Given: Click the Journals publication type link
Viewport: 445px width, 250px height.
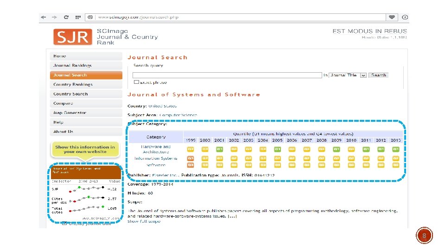Looking at the screenshot, I should [x=229, y=175].
